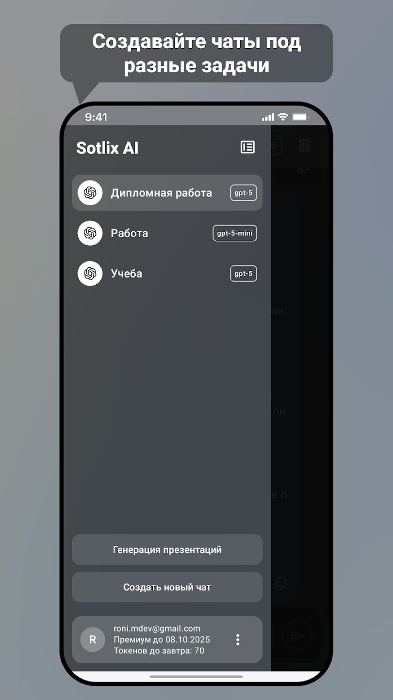The width and height of the screenshot is (393, 700).
Task: Click Создать новый чат button
Action: coord(167,587)
